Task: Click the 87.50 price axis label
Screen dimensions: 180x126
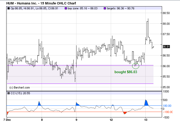Action: (166, 34)
